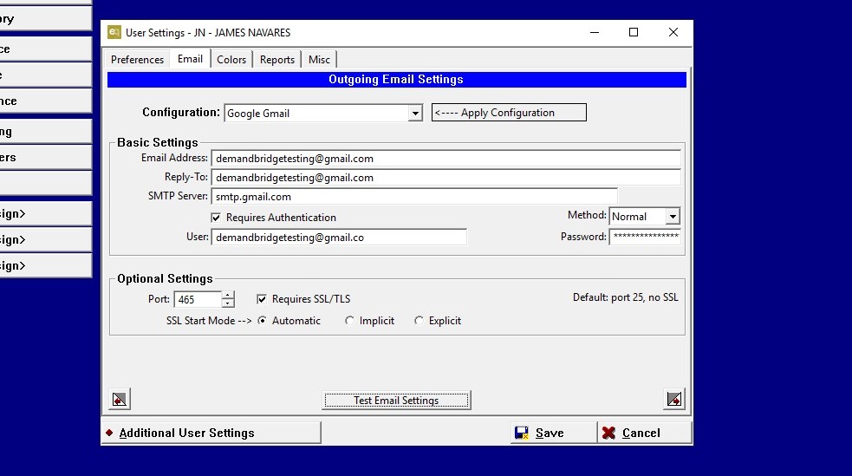The height and width of the screenshot is (476, 852).
Task: Maximize the User Settings window
Action: coord(634,33)
